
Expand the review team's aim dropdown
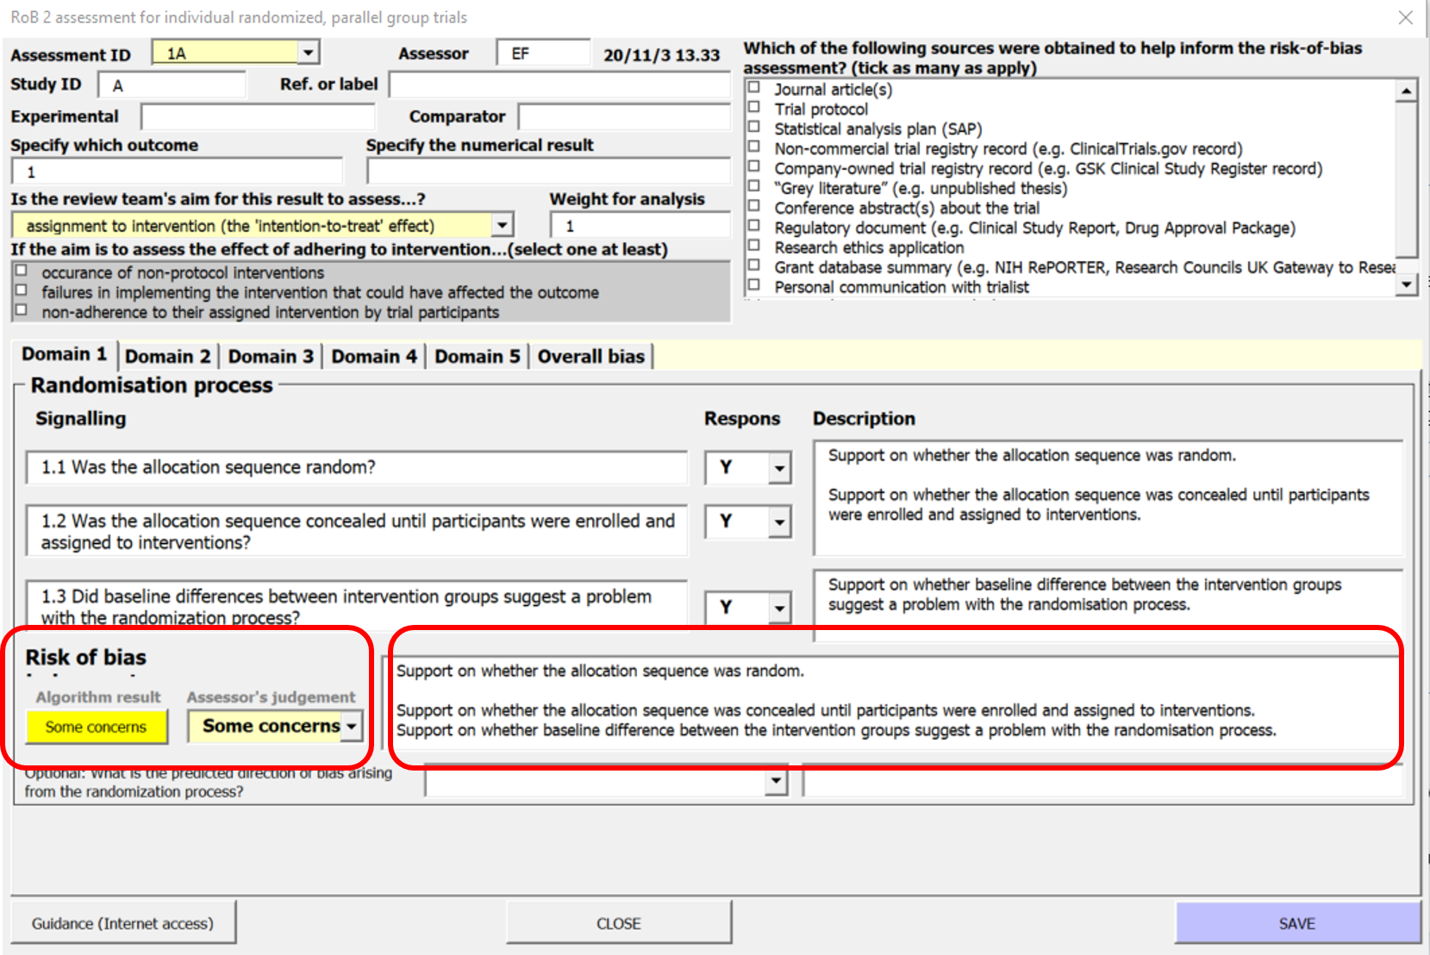[x=503, y=226]
